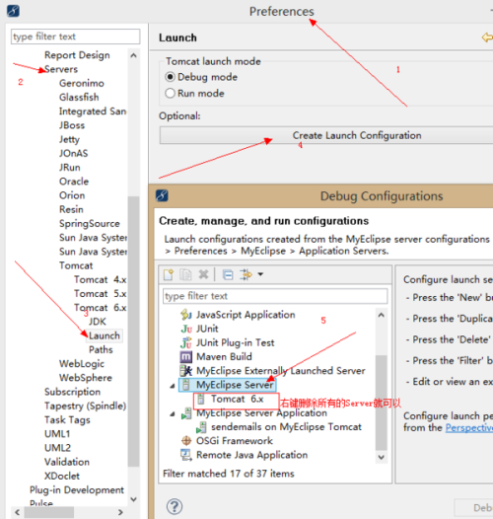Select JBoss server entry
This screenshot has height=519, width=493.
(72, 125)
